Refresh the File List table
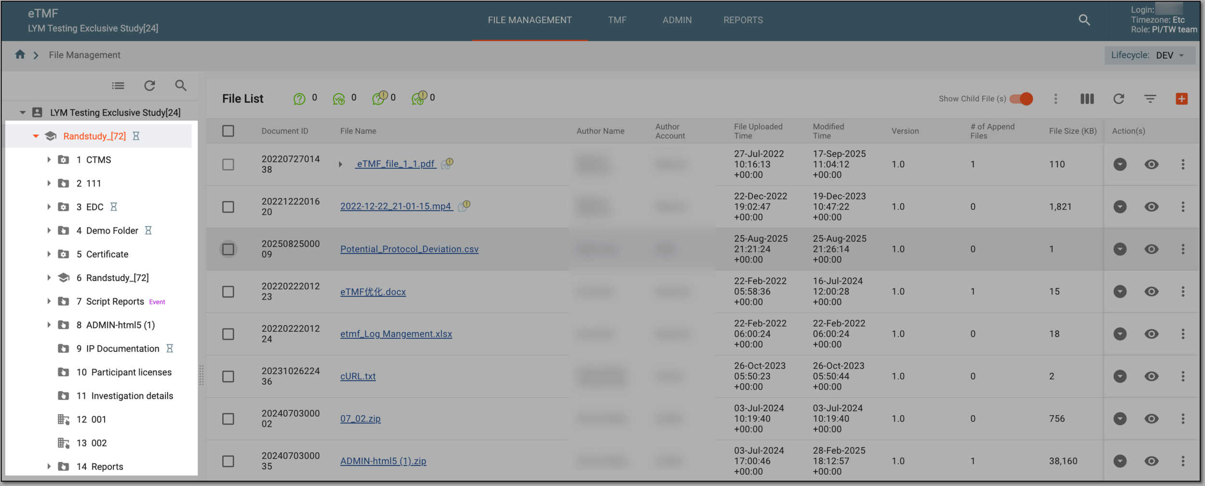This screenshot has width=1205, height=486. tap(1119, 99)
